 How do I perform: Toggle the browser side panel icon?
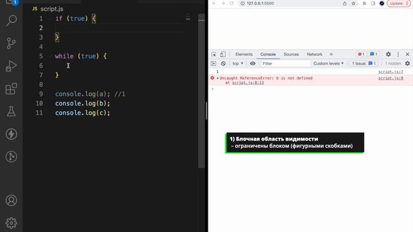point(373,3)
